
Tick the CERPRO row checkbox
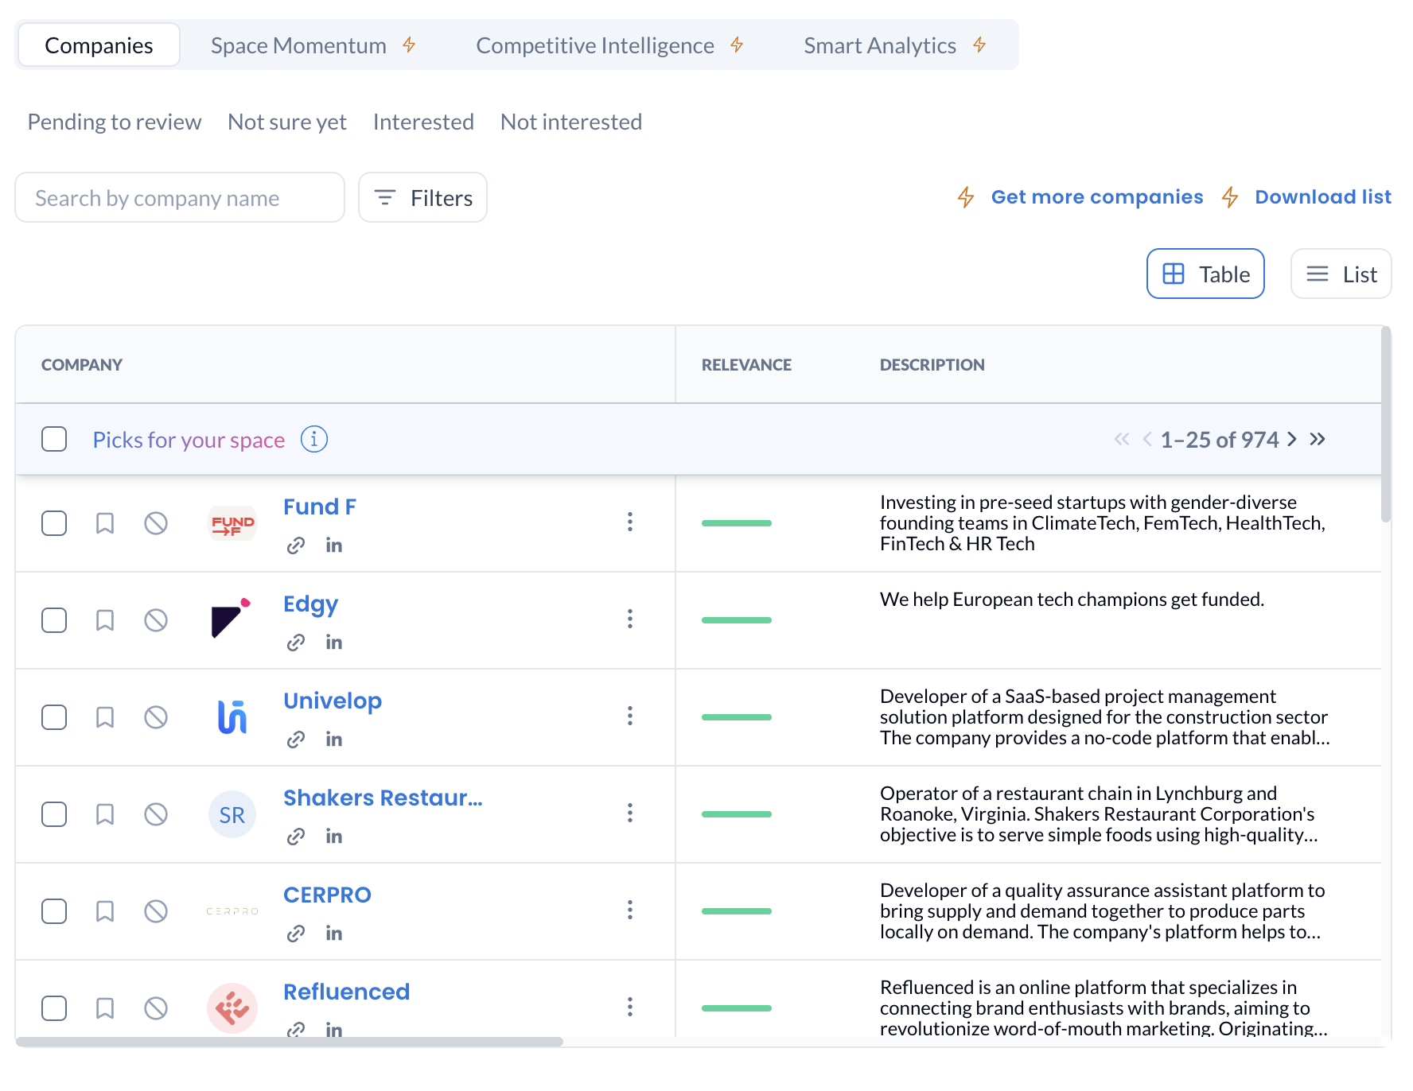point(54,911)
